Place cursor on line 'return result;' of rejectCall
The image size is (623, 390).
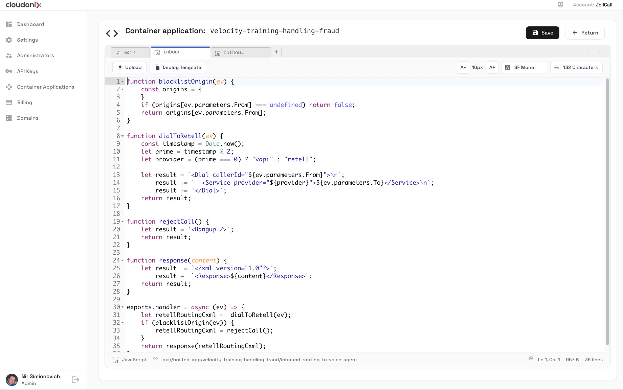tap(166, 237)
